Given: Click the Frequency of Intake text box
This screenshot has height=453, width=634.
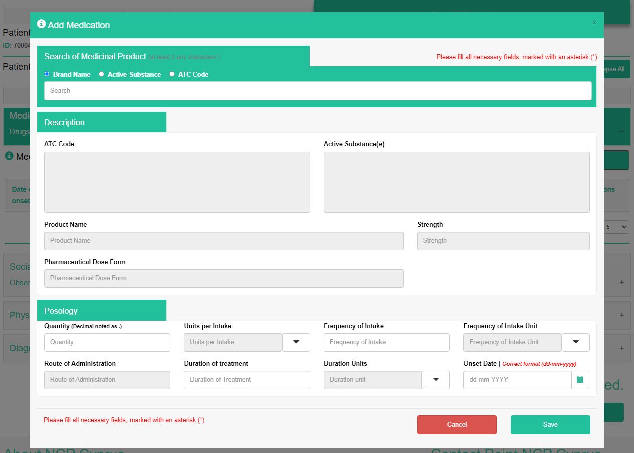Looking at the screenshot, I should pyautogui.click(x=387, y=342).
